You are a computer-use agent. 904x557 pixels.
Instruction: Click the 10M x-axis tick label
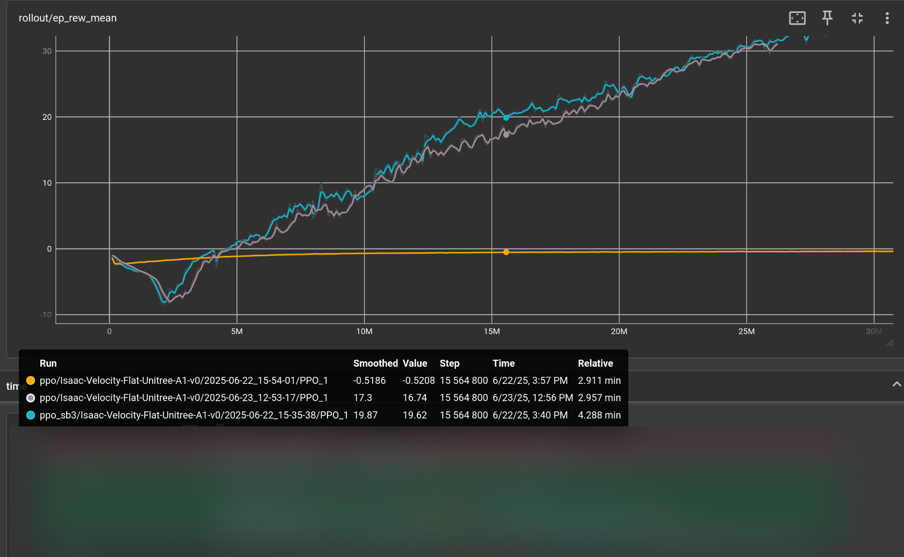coord(364,331)
